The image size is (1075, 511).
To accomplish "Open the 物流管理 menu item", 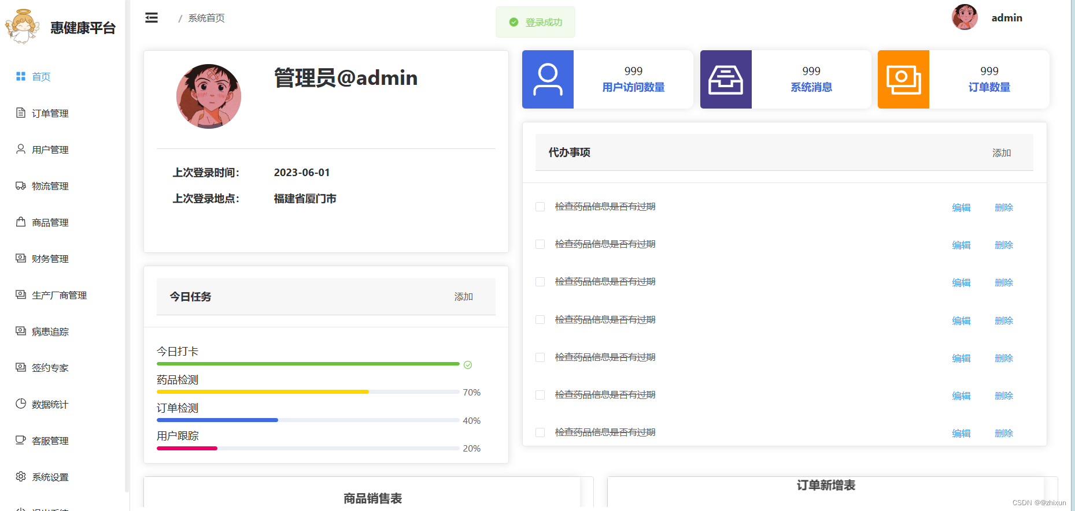I will (x=64, y=186).
